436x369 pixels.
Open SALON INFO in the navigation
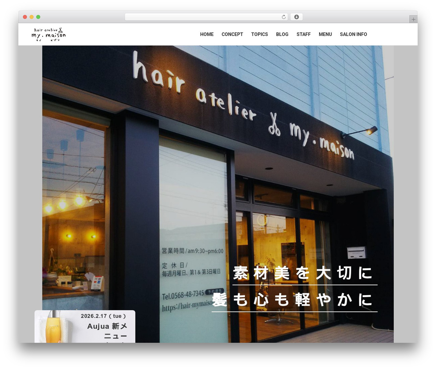(x=354, y=34)
